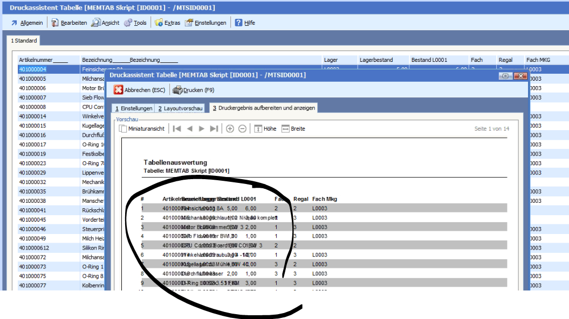The image size is (569, 319).
Task: Expand the Extras menu
Action: [168, 23]
